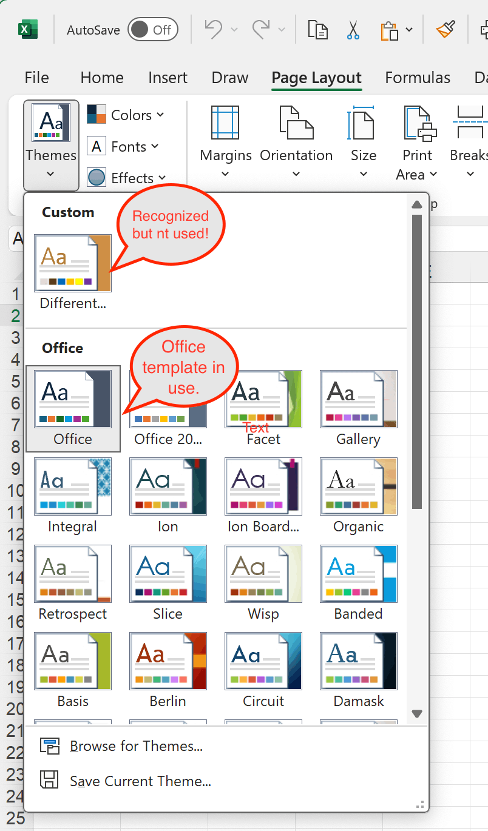This screenshot has width=488, height=831.
Task: Apply the Damask theme
Action: [x=359, y=671]
